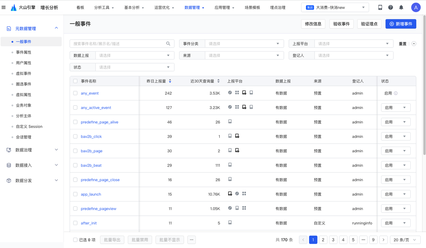Select 事件属性 in the sidebar

(x=24, y=52)
